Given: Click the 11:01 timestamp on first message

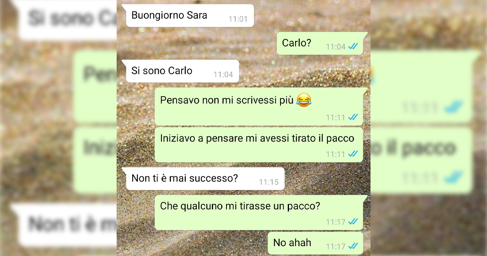Looking at the screenshot, I should coord(238,19).
